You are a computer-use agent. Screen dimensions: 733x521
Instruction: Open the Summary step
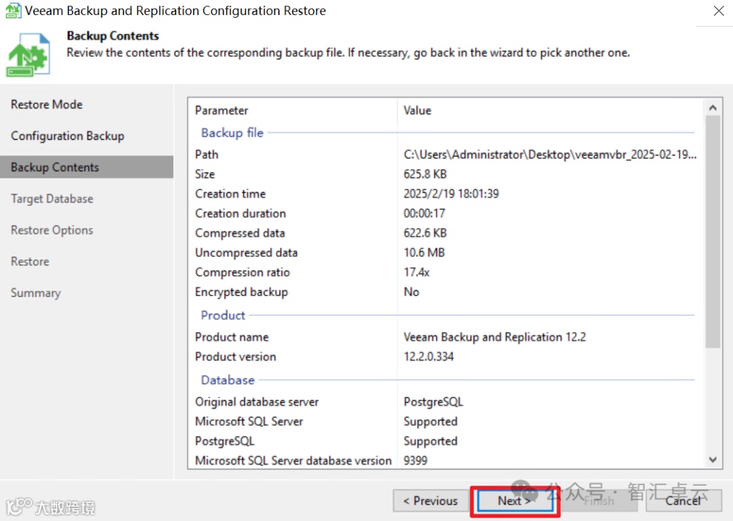pyautogui.click(x=35, y=293)
